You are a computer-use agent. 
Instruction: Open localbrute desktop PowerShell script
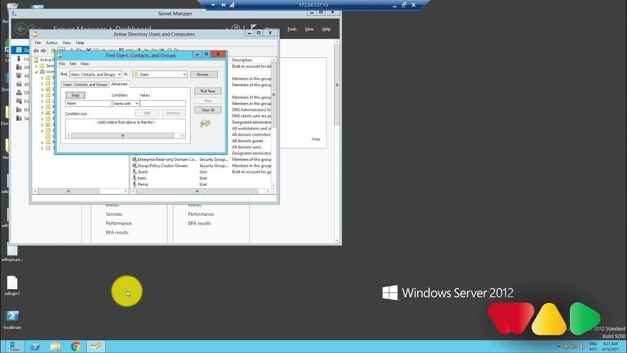[12, 320]
